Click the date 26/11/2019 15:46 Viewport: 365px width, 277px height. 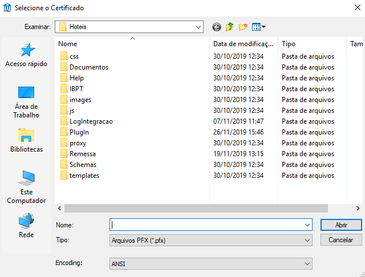click(x=238, y=132)
